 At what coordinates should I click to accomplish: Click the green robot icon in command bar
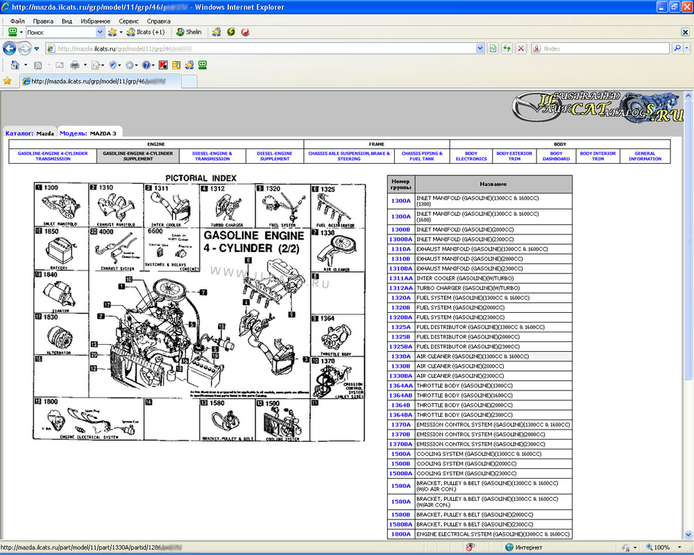click(202, 65)
